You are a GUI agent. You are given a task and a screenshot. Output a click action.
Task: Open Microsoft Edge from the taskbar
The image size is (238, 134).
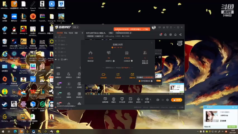tap(15, 131)
